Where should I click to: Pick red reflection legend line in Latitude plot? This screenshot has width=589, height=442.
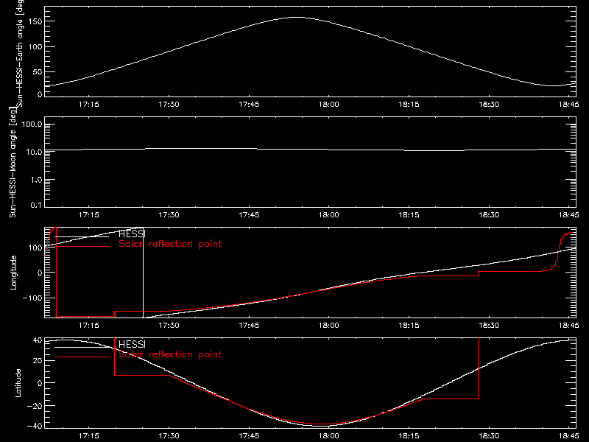pos(82,357)
